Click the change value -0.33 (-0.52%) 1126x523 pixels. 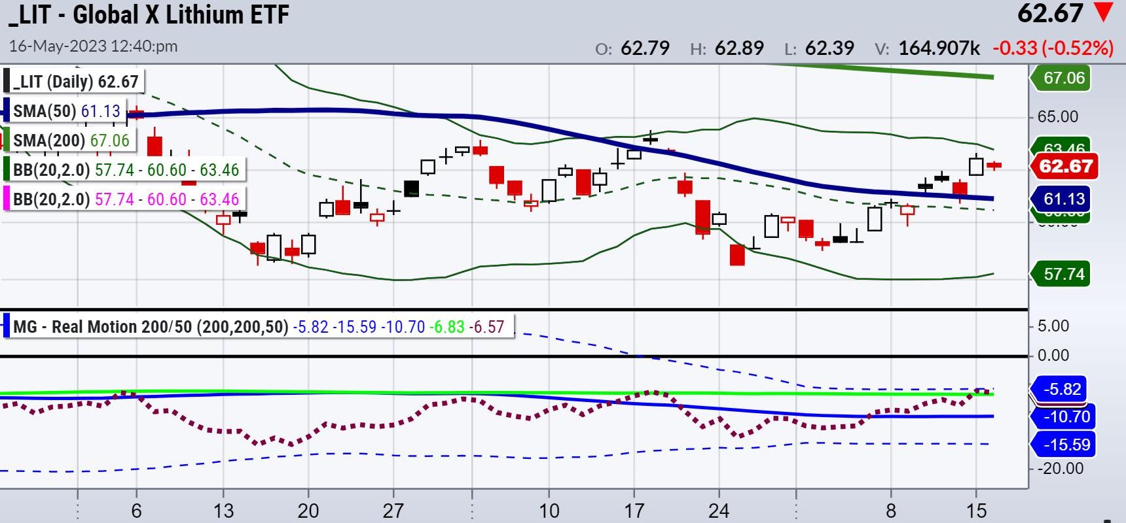click(x=1053, y=48)
